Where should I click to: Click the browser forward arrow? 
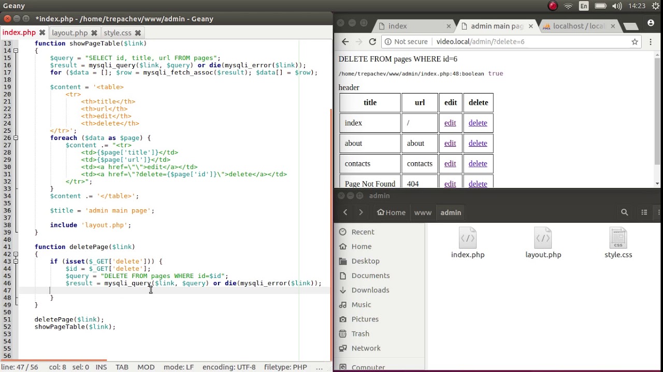(x=359, y=41)
